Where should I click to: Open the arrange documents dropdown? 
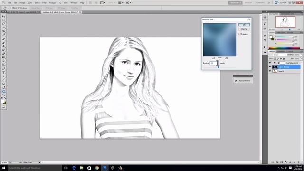[x=121, y=3]
